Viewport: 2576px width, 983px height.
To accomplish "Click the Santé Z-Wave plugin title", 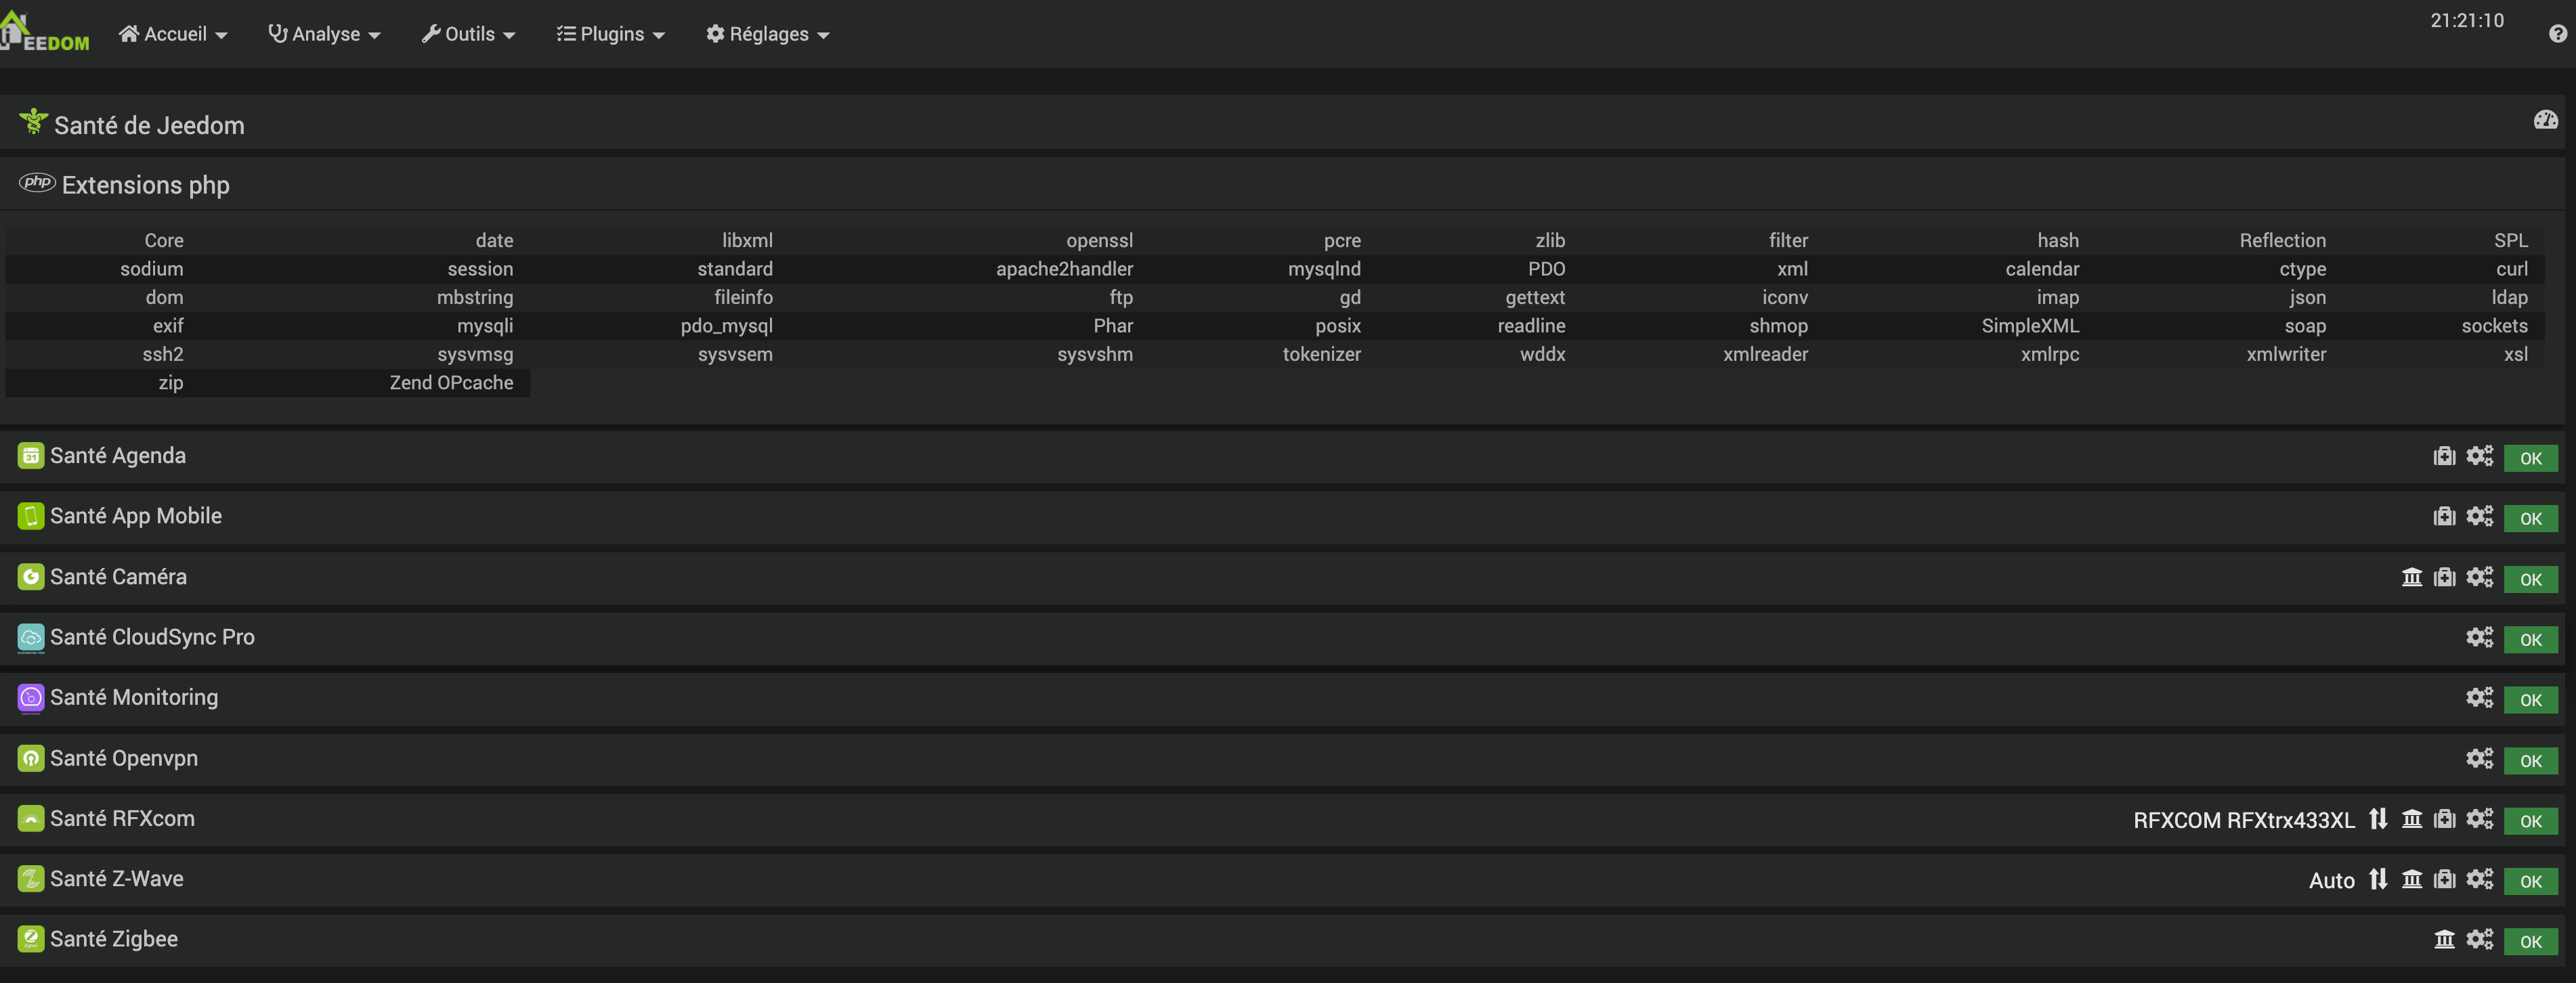I will click(116, 879).
